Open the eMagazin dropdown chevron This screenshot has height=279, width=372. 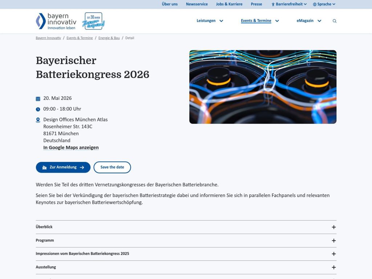(319, 21)
